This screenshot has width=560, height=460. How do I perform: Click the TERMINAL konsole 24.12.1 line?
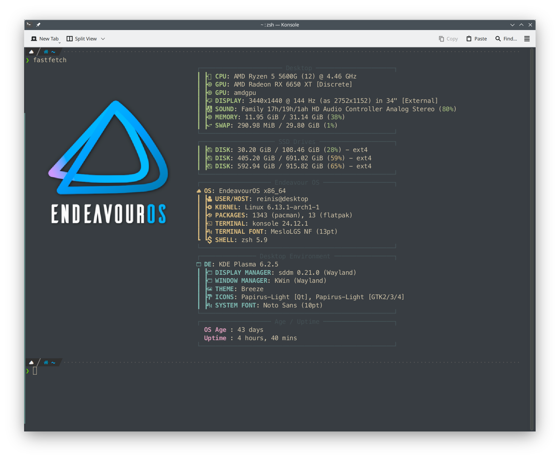coord(257,224)
